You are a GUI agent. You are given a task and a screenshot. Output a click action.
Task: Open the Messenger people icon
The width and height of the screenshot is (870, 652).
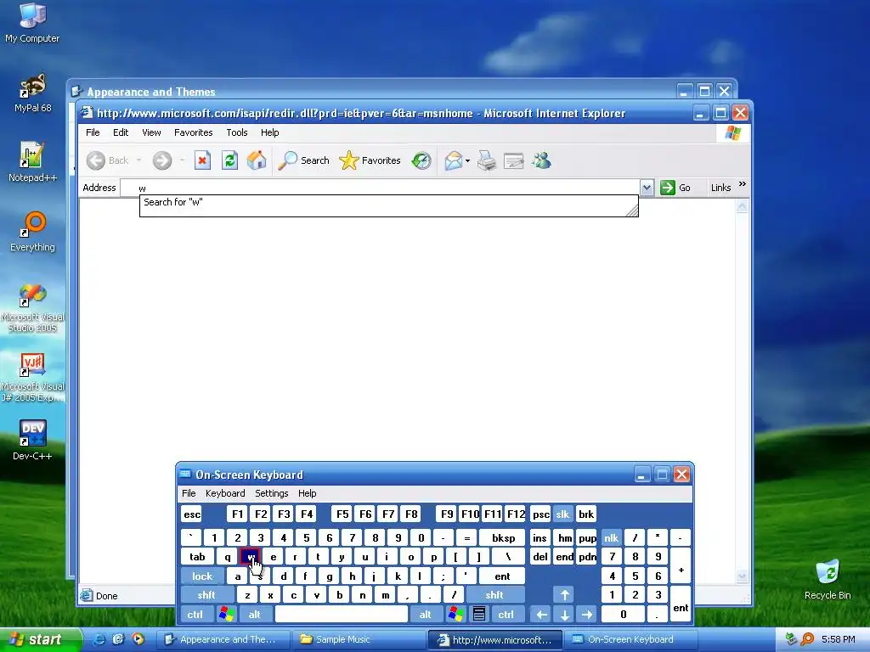pyautogui.click(x=541, y=160)
